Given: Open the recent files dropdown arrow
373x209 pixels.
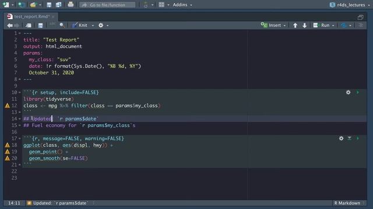Looking at the screenshot, I should [40, 5].
